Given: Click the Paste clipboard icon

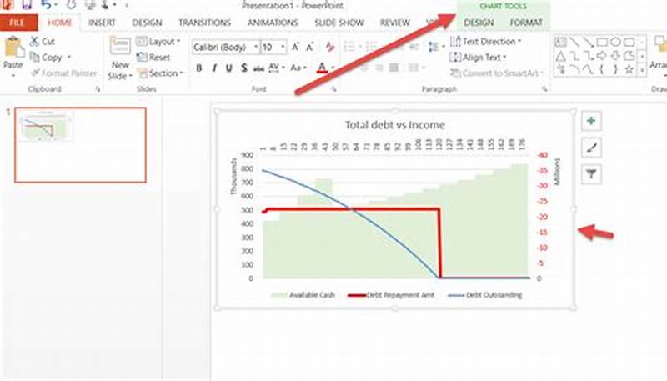Looking at the screenshot, I should pyautogui.click(x=13, y=48).
